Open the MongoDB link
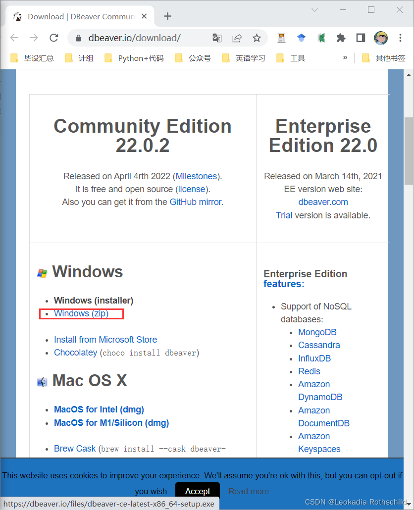 (317, 332)
